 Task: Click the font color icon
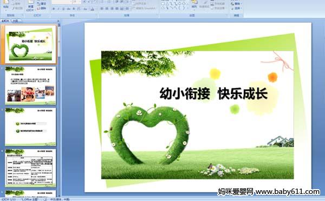point(93,9)
